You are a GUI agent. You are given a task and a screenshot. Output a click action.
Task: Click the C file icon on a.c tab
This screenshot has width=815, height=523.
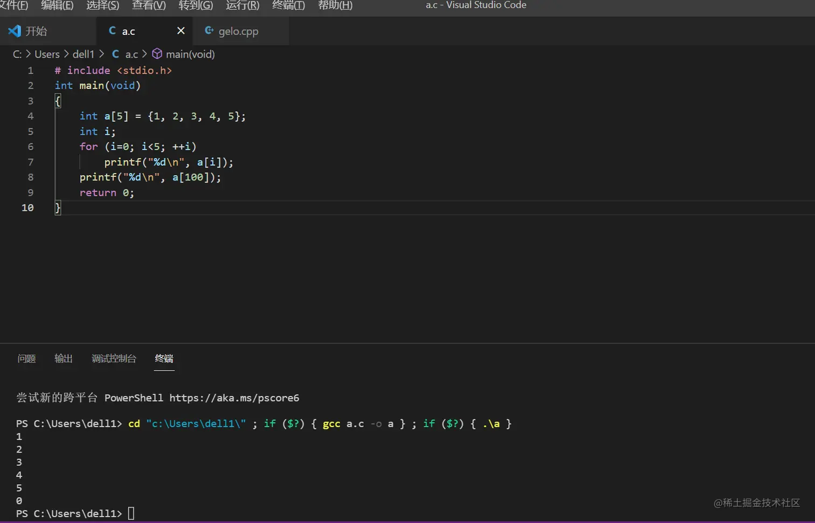pos(112,31)
